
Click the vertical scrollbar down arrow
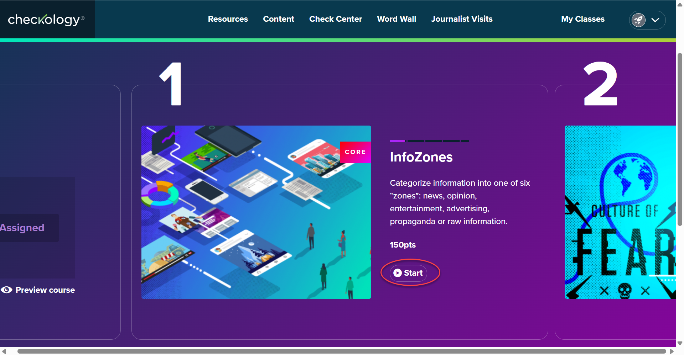[680, 343]
